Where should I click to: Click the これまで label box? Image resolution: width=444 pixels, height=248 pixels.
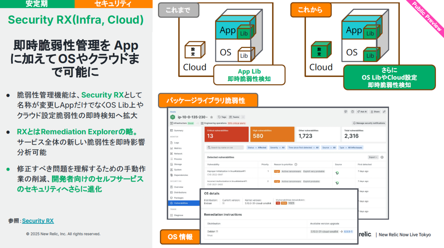178,10
